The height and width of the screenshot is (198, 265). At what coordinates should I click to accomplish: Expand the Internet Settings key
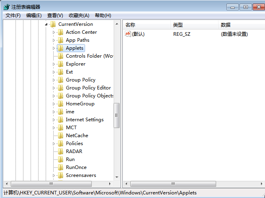(54, 120)
